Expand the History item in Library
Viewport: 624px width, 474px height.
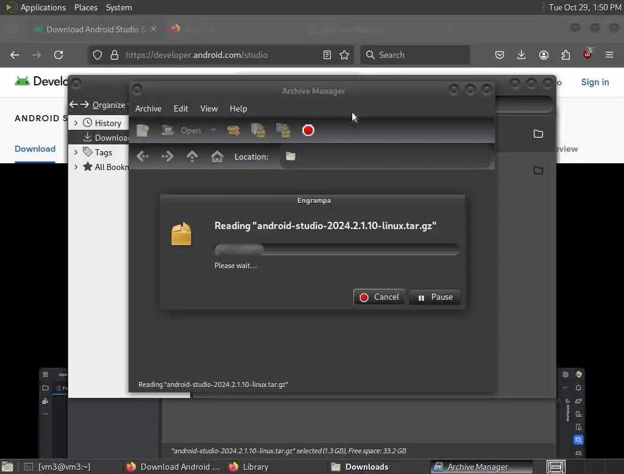76,123
